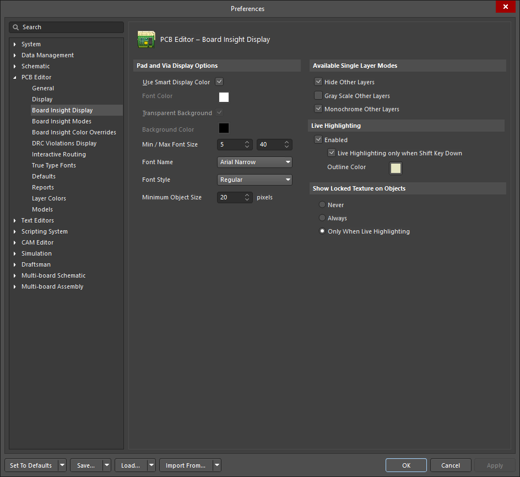Open the Display page under PCB Editor
The image size is (520, 477).
42,99
